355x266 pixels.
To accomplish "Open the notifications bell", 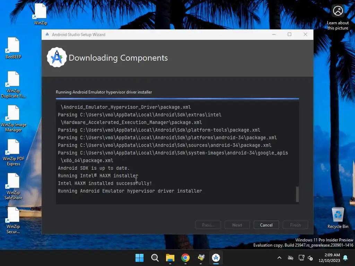I will [x=346, y=258].
